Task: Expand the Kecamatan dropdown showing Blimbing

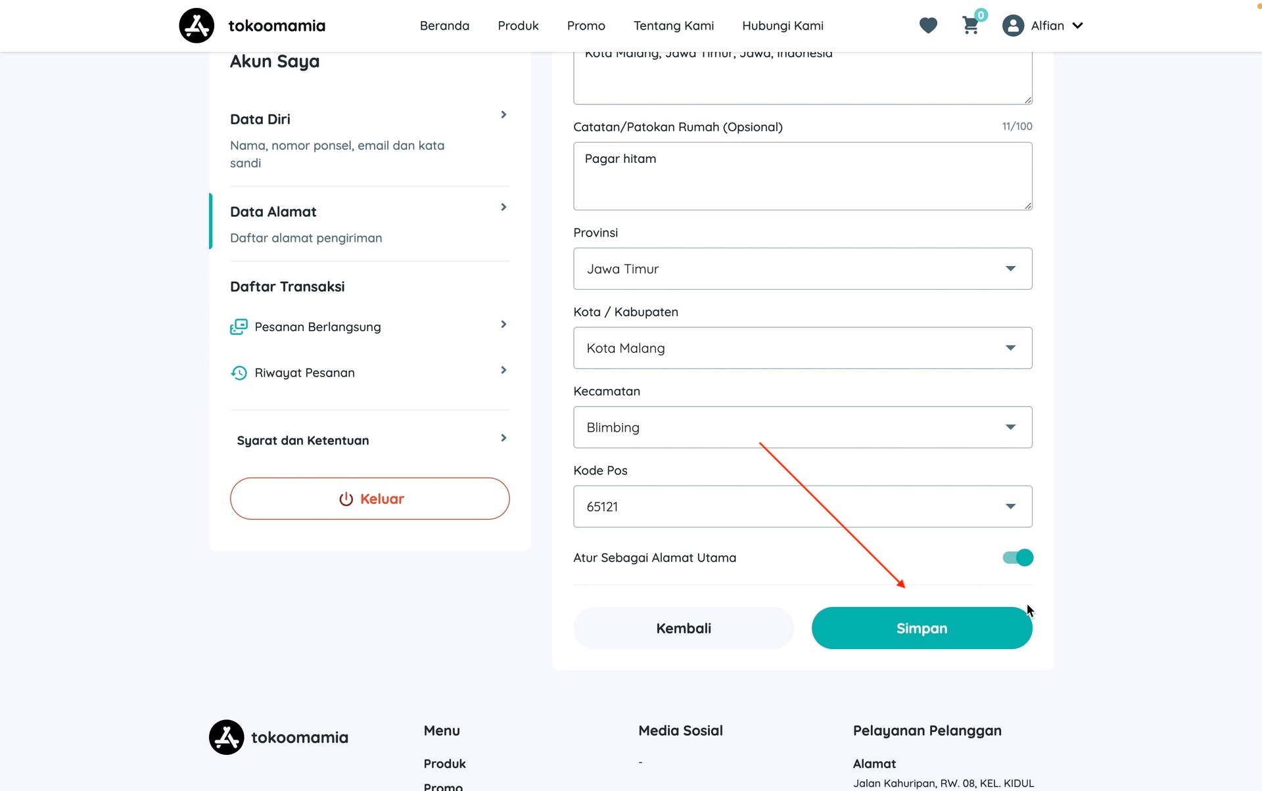Action: point(803,427)
